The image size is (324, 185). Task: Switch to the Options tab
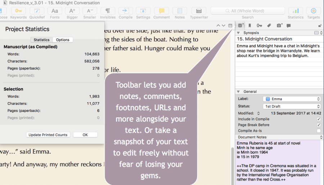[63, 40]
